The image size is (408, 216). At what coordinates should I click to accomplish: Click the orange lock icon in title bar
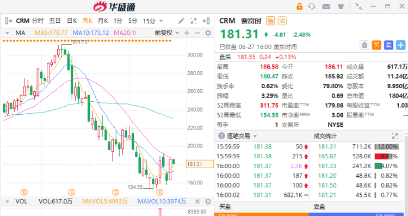click(300, 6)
